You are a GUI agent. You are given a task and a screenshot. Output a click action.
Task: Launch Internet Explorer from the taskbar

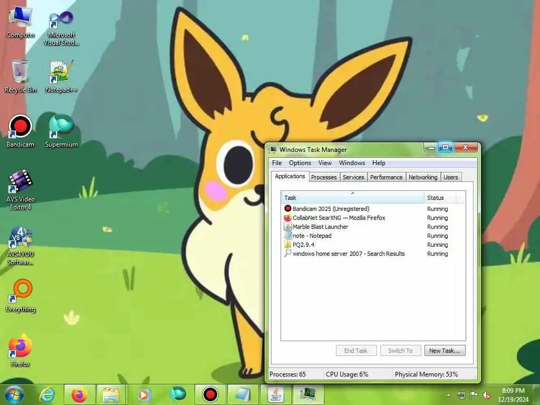point(47,394)
